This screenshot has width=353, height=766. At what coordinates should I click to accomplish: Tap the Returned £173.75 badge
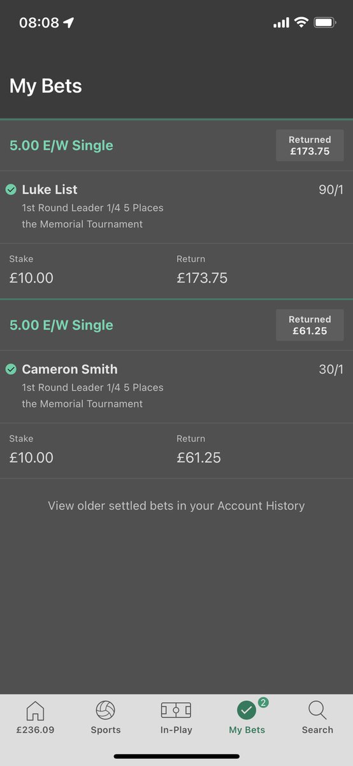[310, 146]
